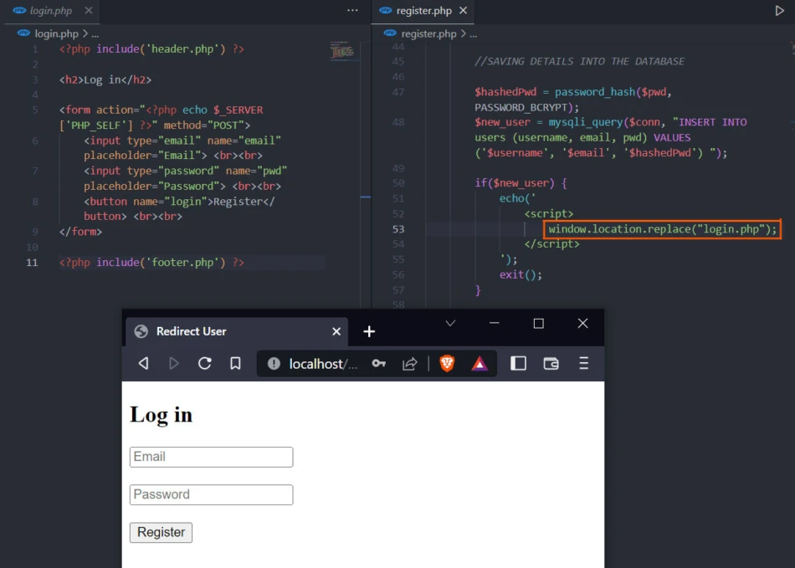Click into the Email input field
This screenshot has width=795, height=568.
coord(211,457)
